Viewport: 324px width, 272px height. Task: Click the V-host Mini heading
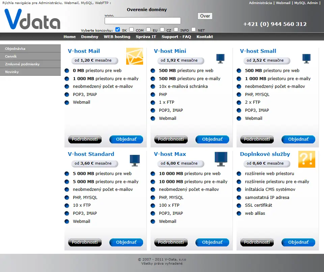click(x=170, y=51)
